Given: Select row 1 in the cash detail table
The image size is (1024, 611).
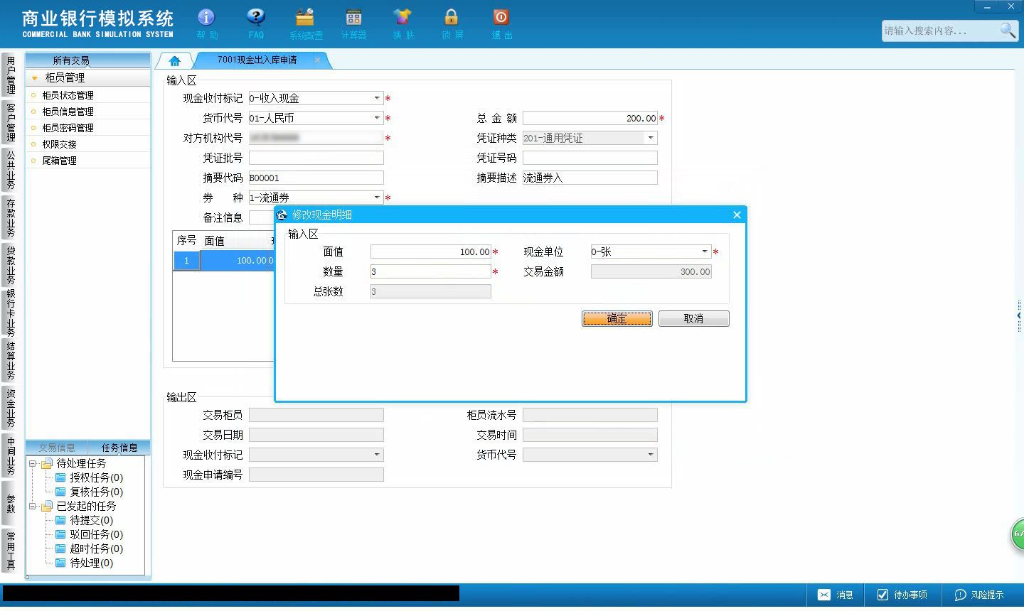Looking at the screenshot, I should pyautogui.click(x=223, y=261).
